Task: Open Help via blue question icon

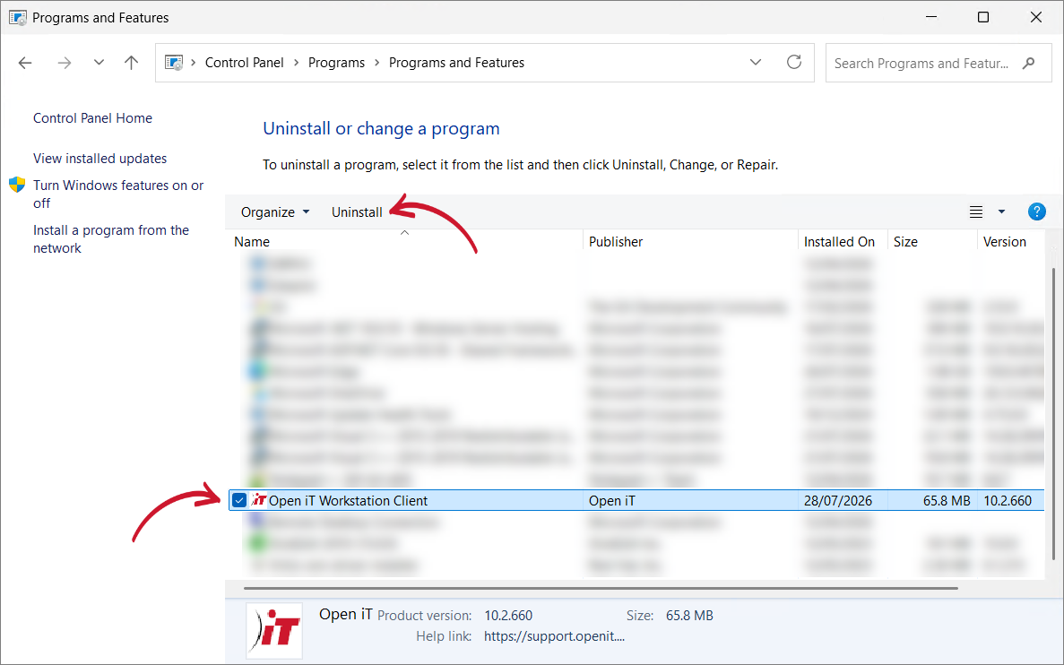Action: [1037, 212]
